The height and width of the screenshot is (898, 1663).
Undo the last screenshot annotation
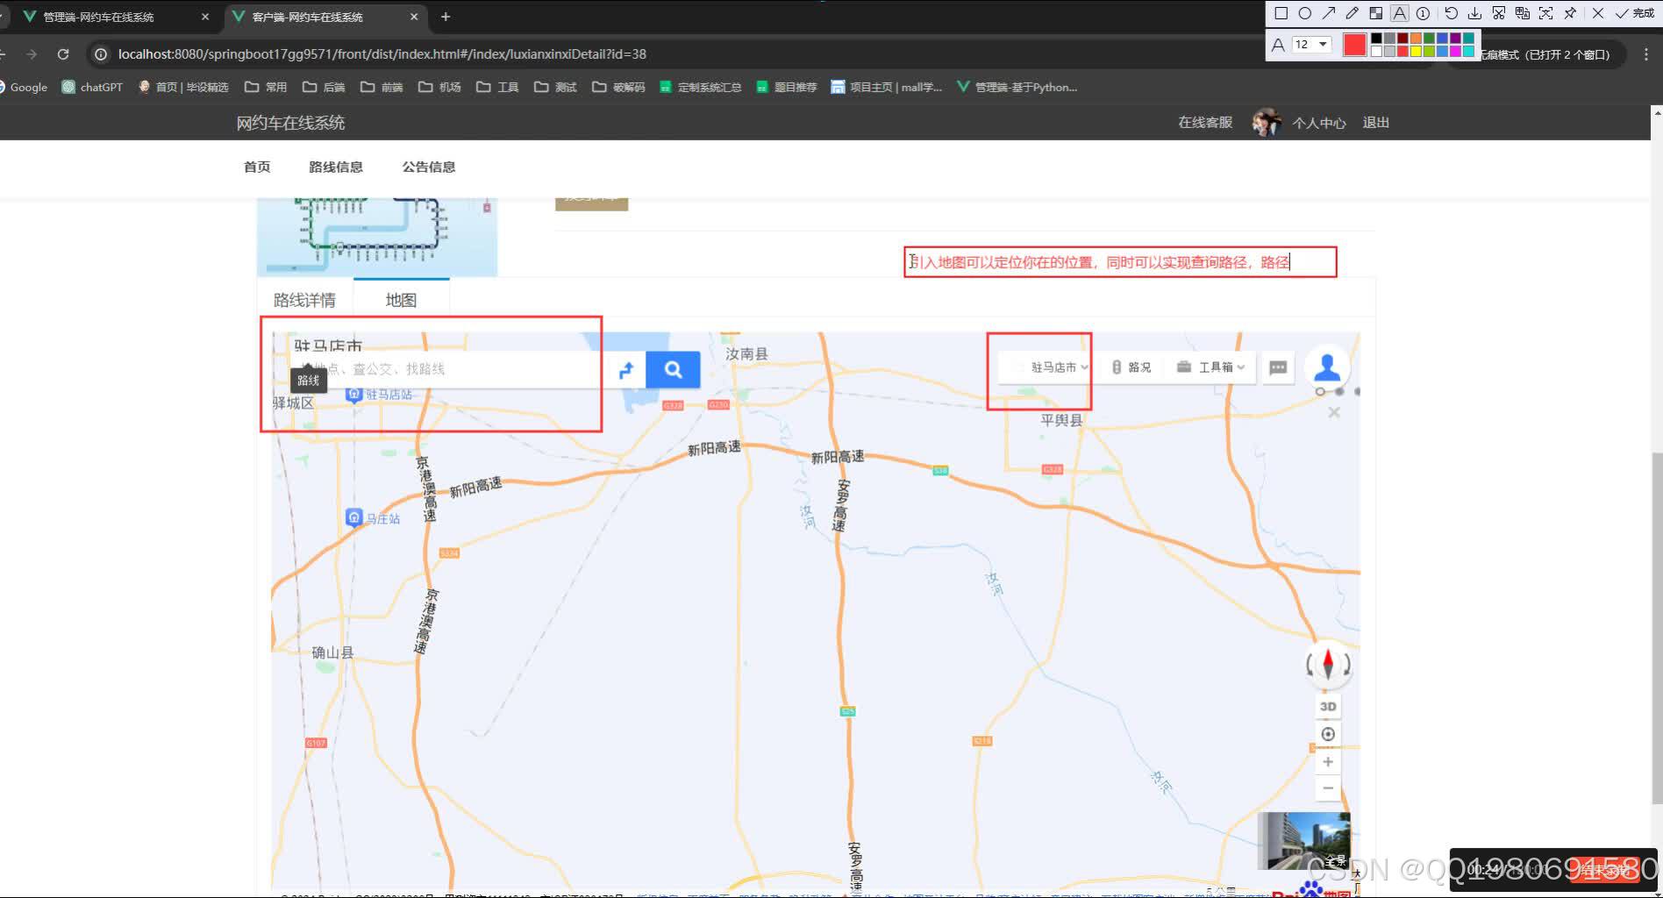click(1451, 13)
